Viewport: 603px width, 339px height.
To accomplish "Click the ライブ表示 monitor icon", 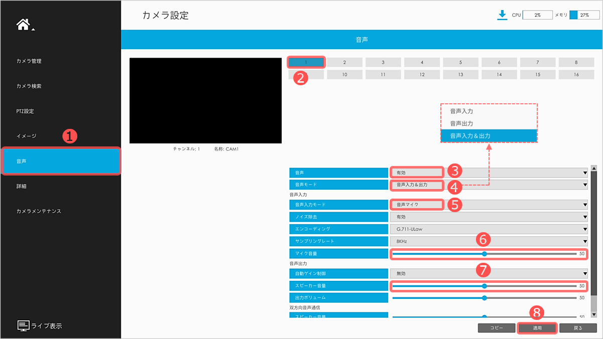I will coord(24,325).
